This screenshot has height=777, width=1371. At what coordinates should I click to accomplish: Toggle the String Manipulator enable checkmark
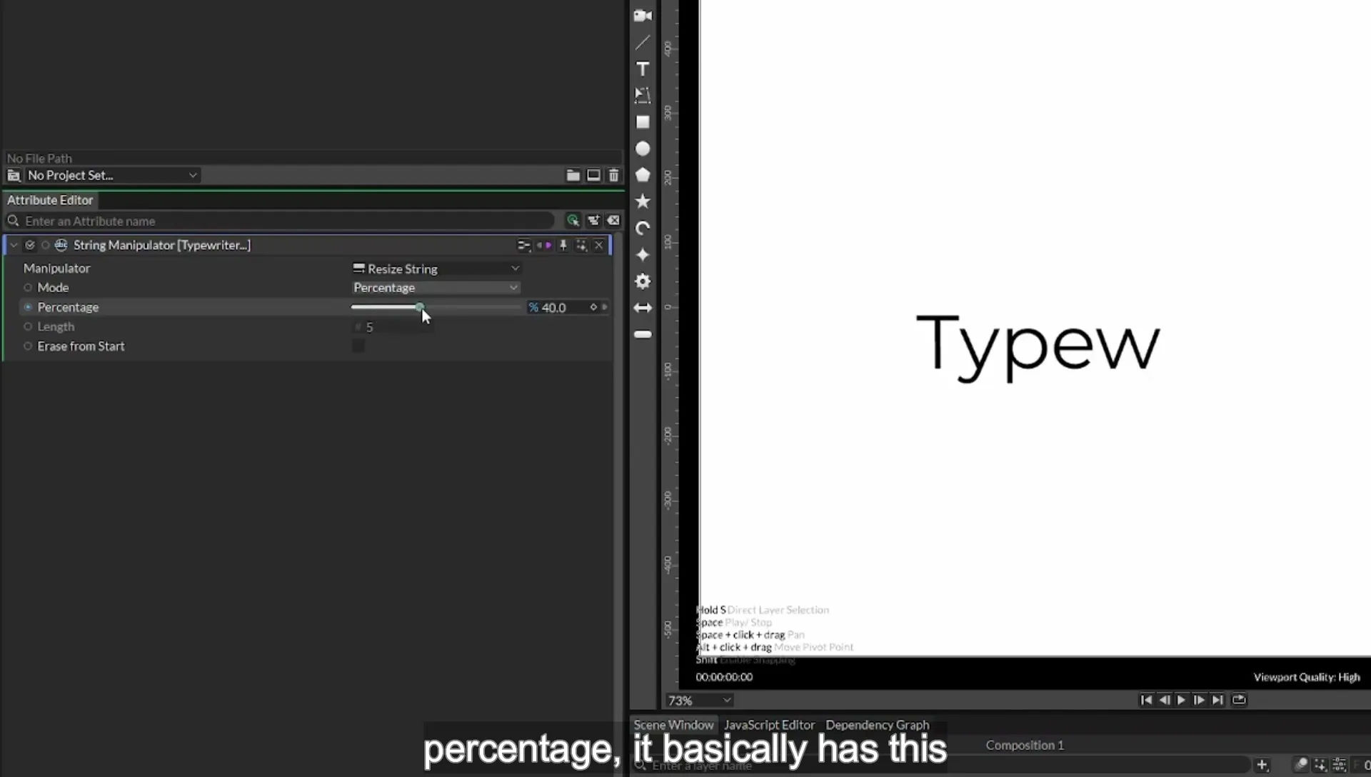(30, 245)
